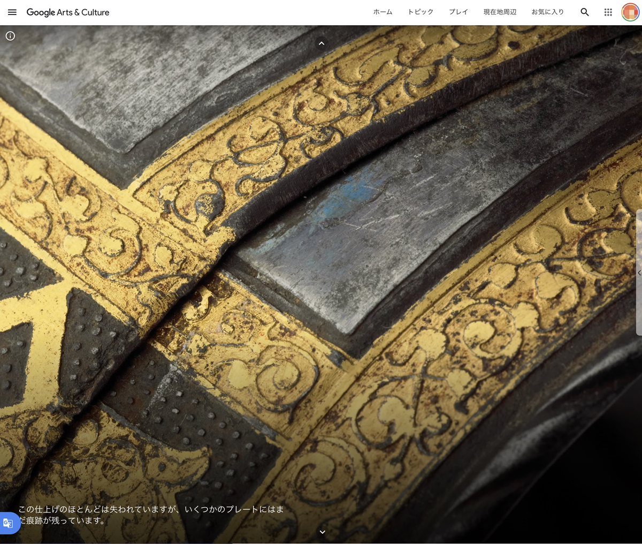Viewport: 642px width, 544px height.
Task: Click the Google Arts & Culture logo
Action: click(x=68, y=12)
